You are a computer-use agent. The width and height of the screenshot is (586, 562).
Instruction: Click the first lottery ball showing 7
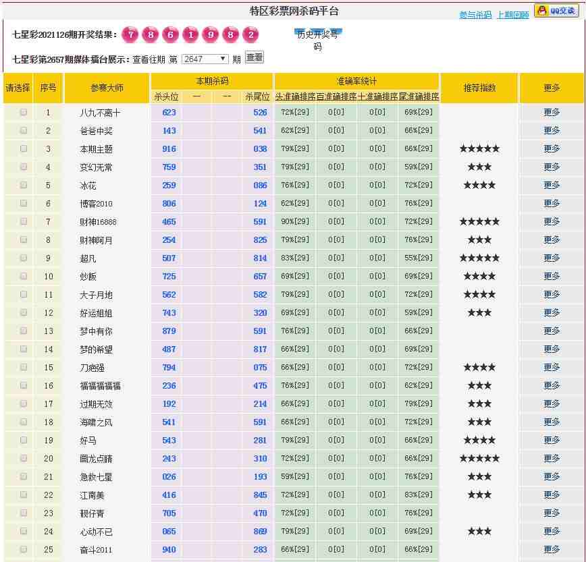pos(131,35)
